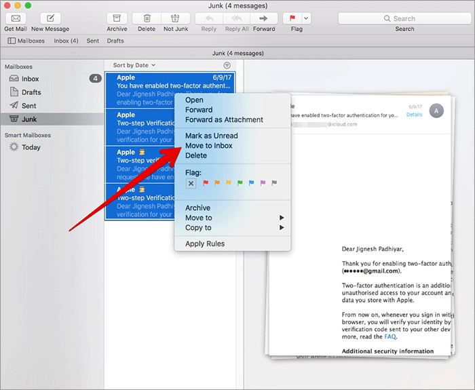Open the Flag dropdown chevron
This screenshot has height=390, width=475.
[306, 18]
